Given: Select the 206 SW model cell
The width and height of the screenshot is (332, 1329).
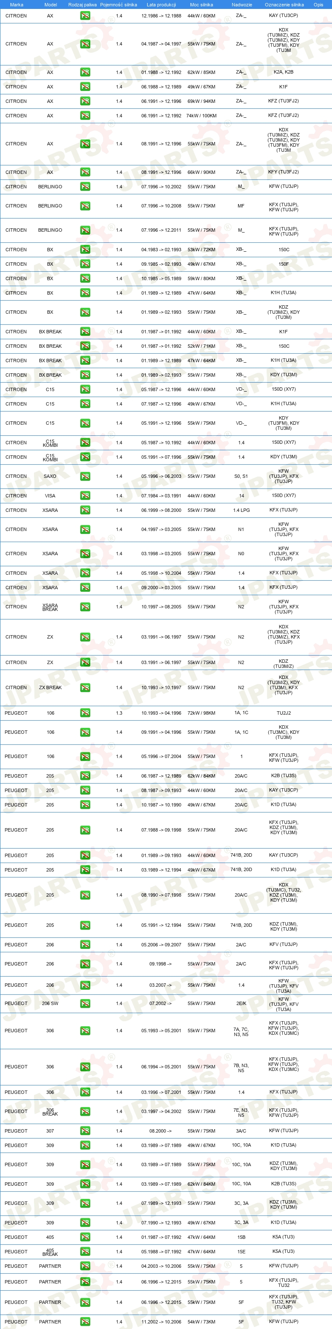Looking at the screenshot, I should pos(50,1003).
